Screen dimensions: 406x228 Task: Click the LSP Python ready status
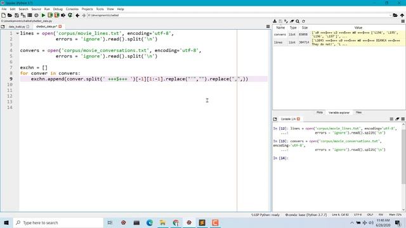point(265,215)
